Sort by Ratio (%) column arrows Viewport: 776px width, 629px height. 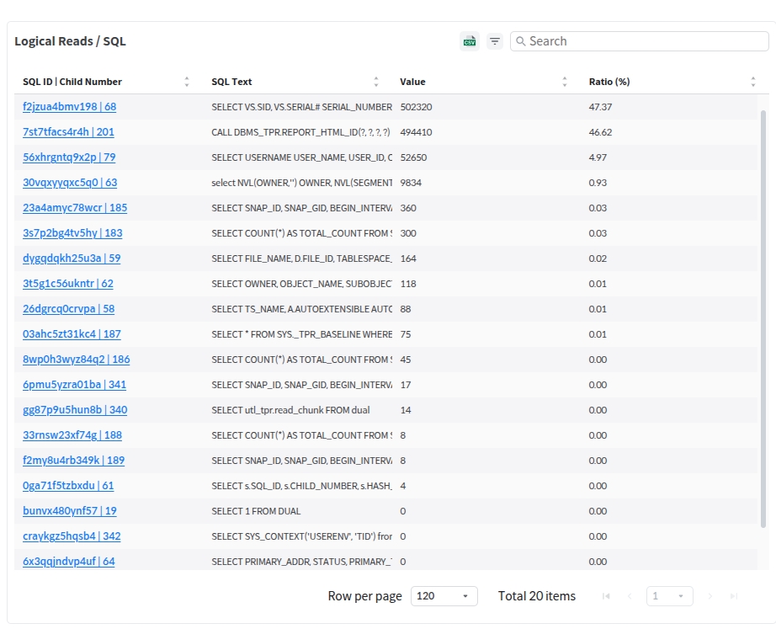coord(753,82)
